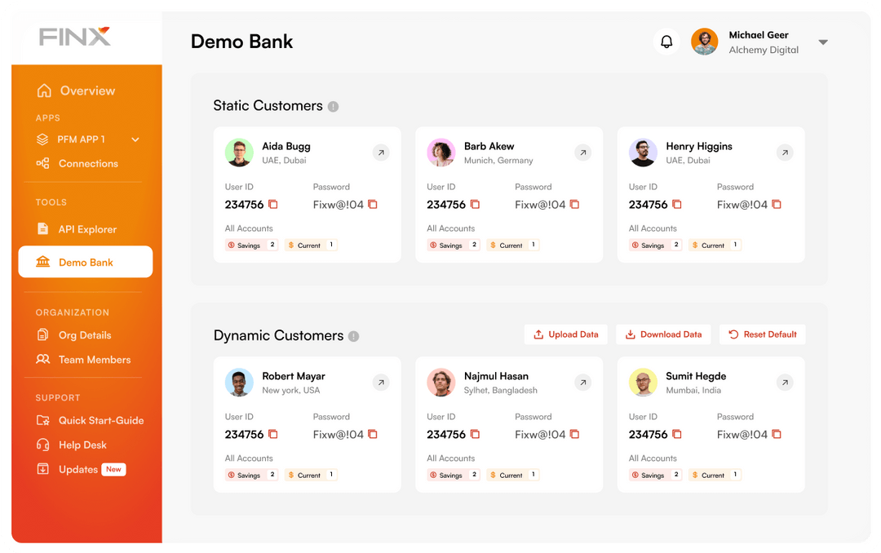Copy Aida Bugg's User ID
The height and width of the screenshot is (553, 881).
pyautogui.click(x=272, y=205)
